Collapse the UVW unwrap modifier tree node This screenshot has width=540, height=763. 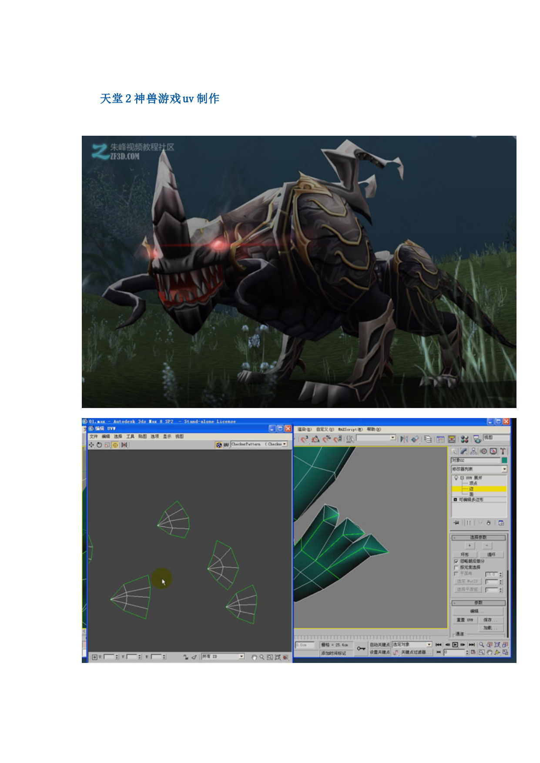click(462, 478)
